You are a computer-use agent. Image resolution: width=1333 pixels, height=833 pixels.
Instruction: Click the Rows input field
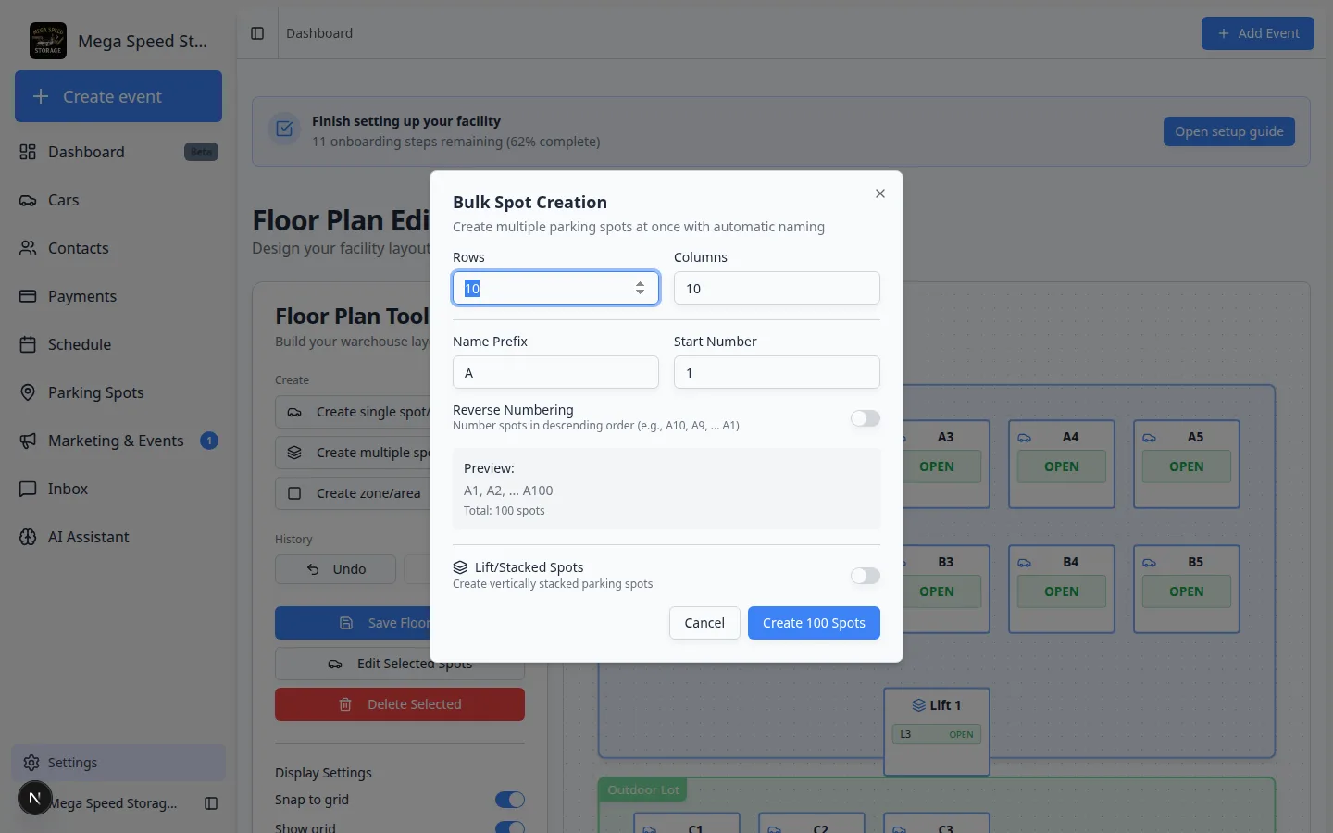click(x=555, y=288)
